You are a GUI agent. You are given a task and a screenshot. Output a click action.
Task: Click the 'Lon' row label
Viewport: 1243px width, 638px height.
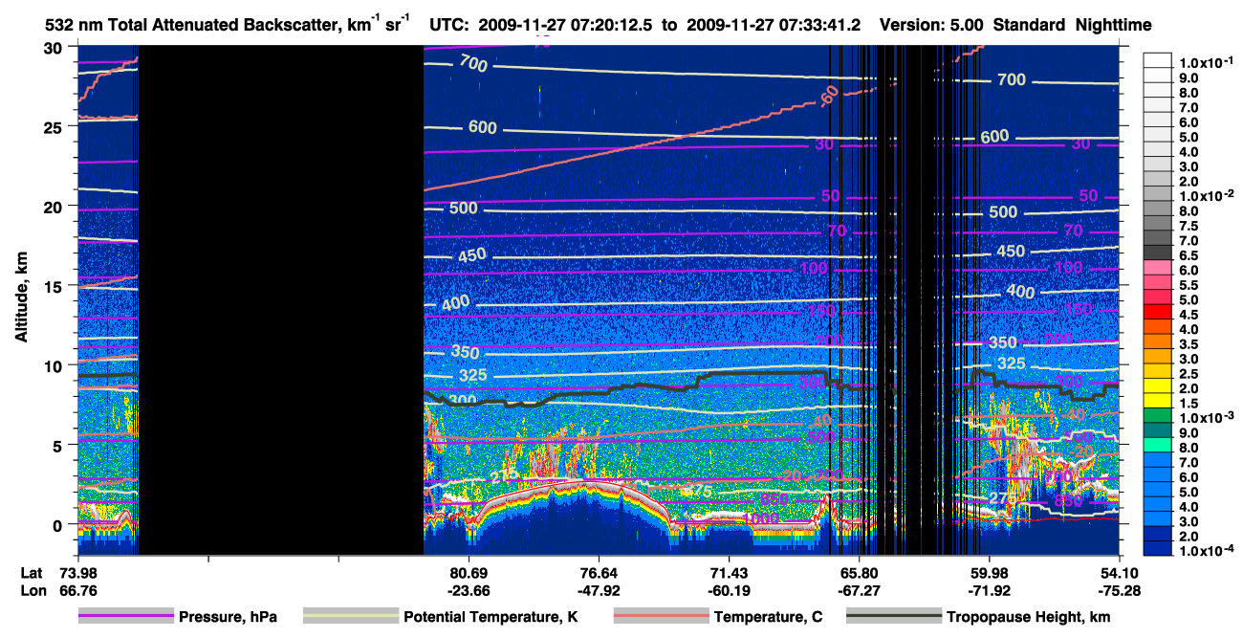tap(32, 590)
